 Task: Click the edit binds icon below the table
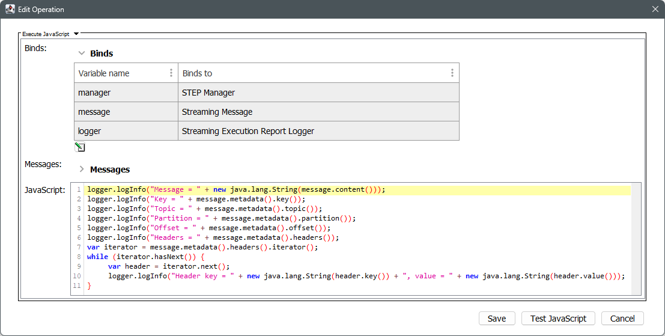click(x=80, y=147)
